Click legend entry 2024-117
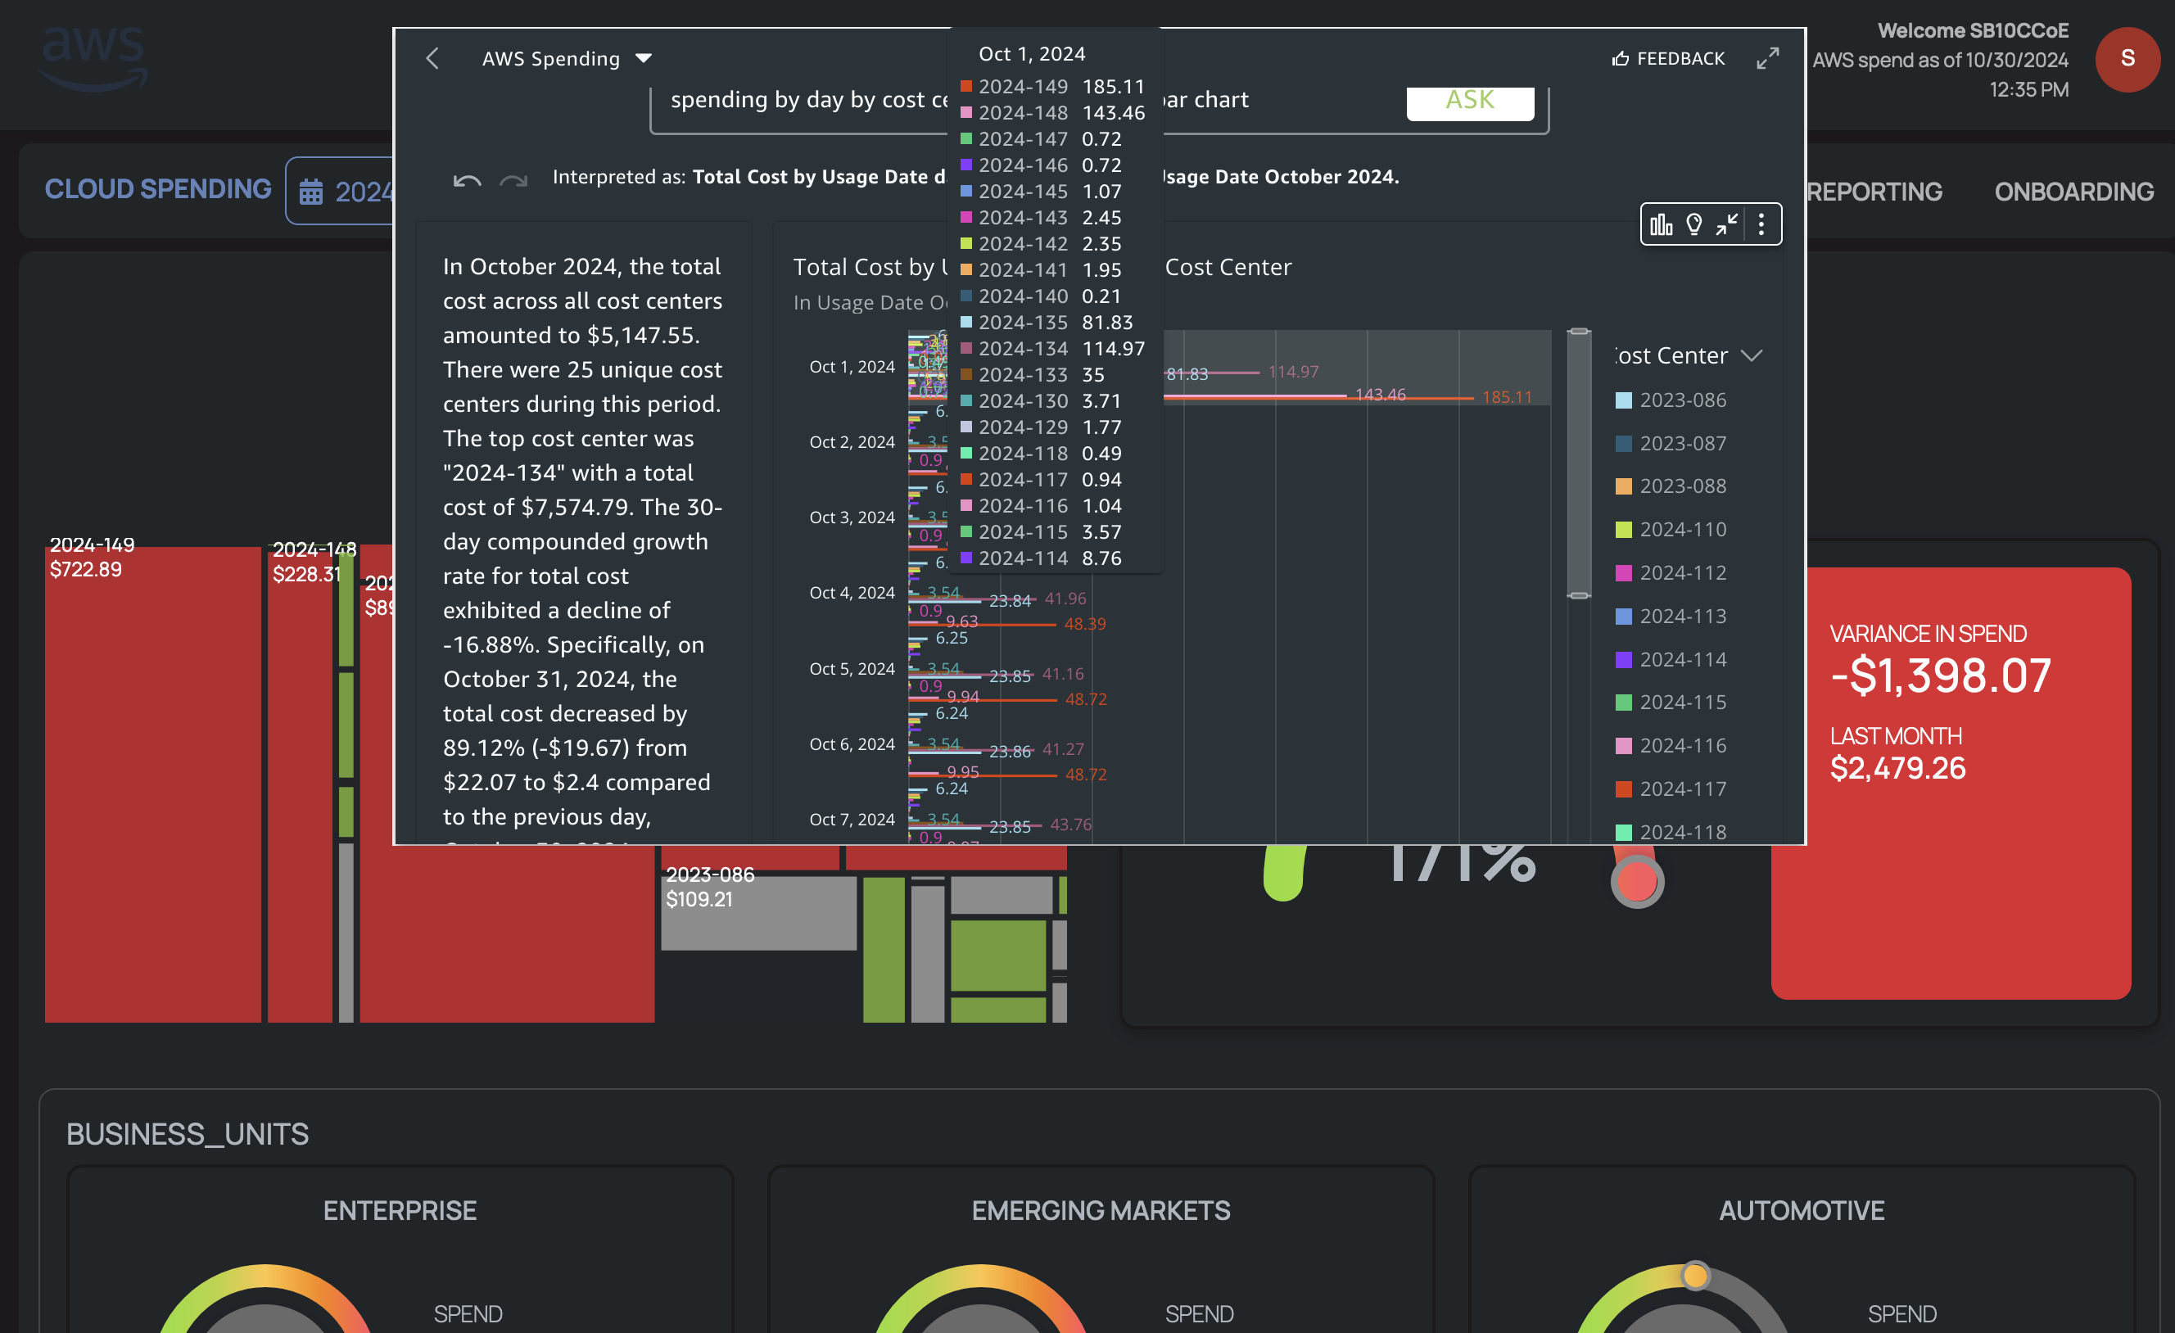 1671,789
